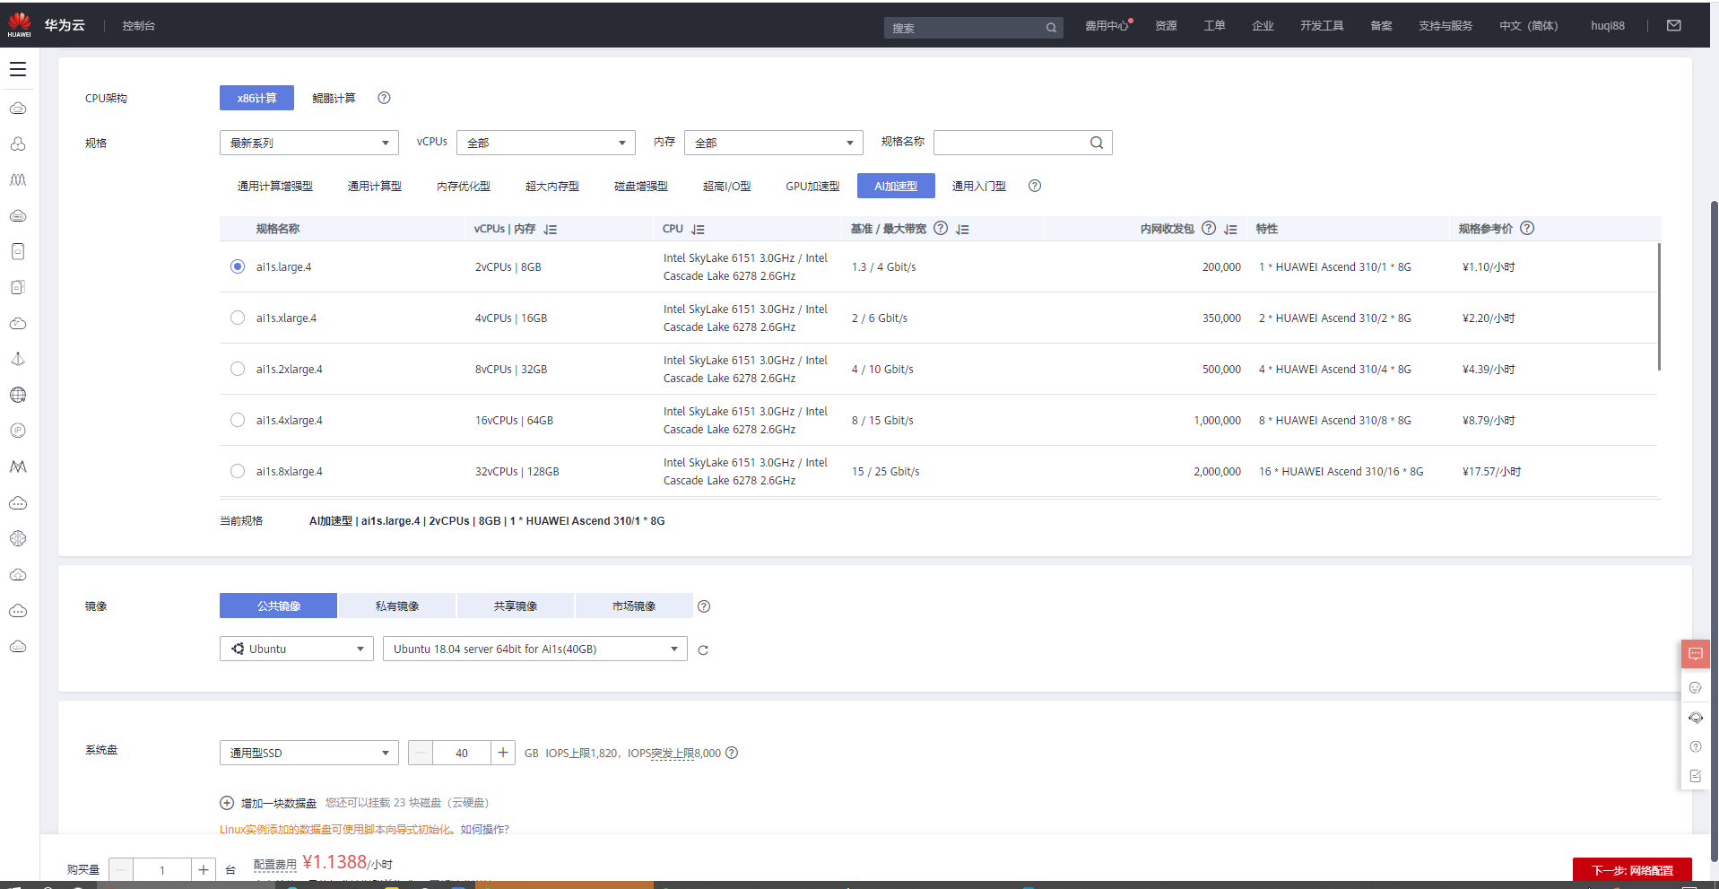This screenshot has width=1719, height=889.
Task: Click the IP icon in the sidebar
Action: coord(18,431)
